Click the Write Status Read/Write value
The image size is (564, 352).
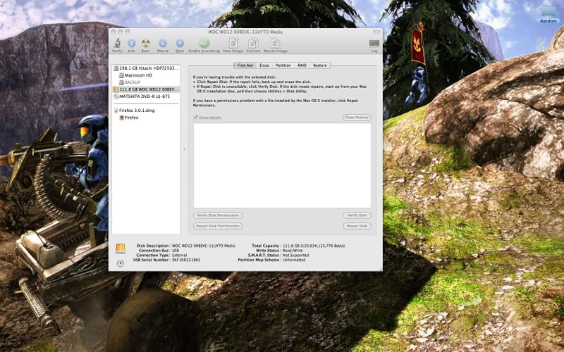293,251
